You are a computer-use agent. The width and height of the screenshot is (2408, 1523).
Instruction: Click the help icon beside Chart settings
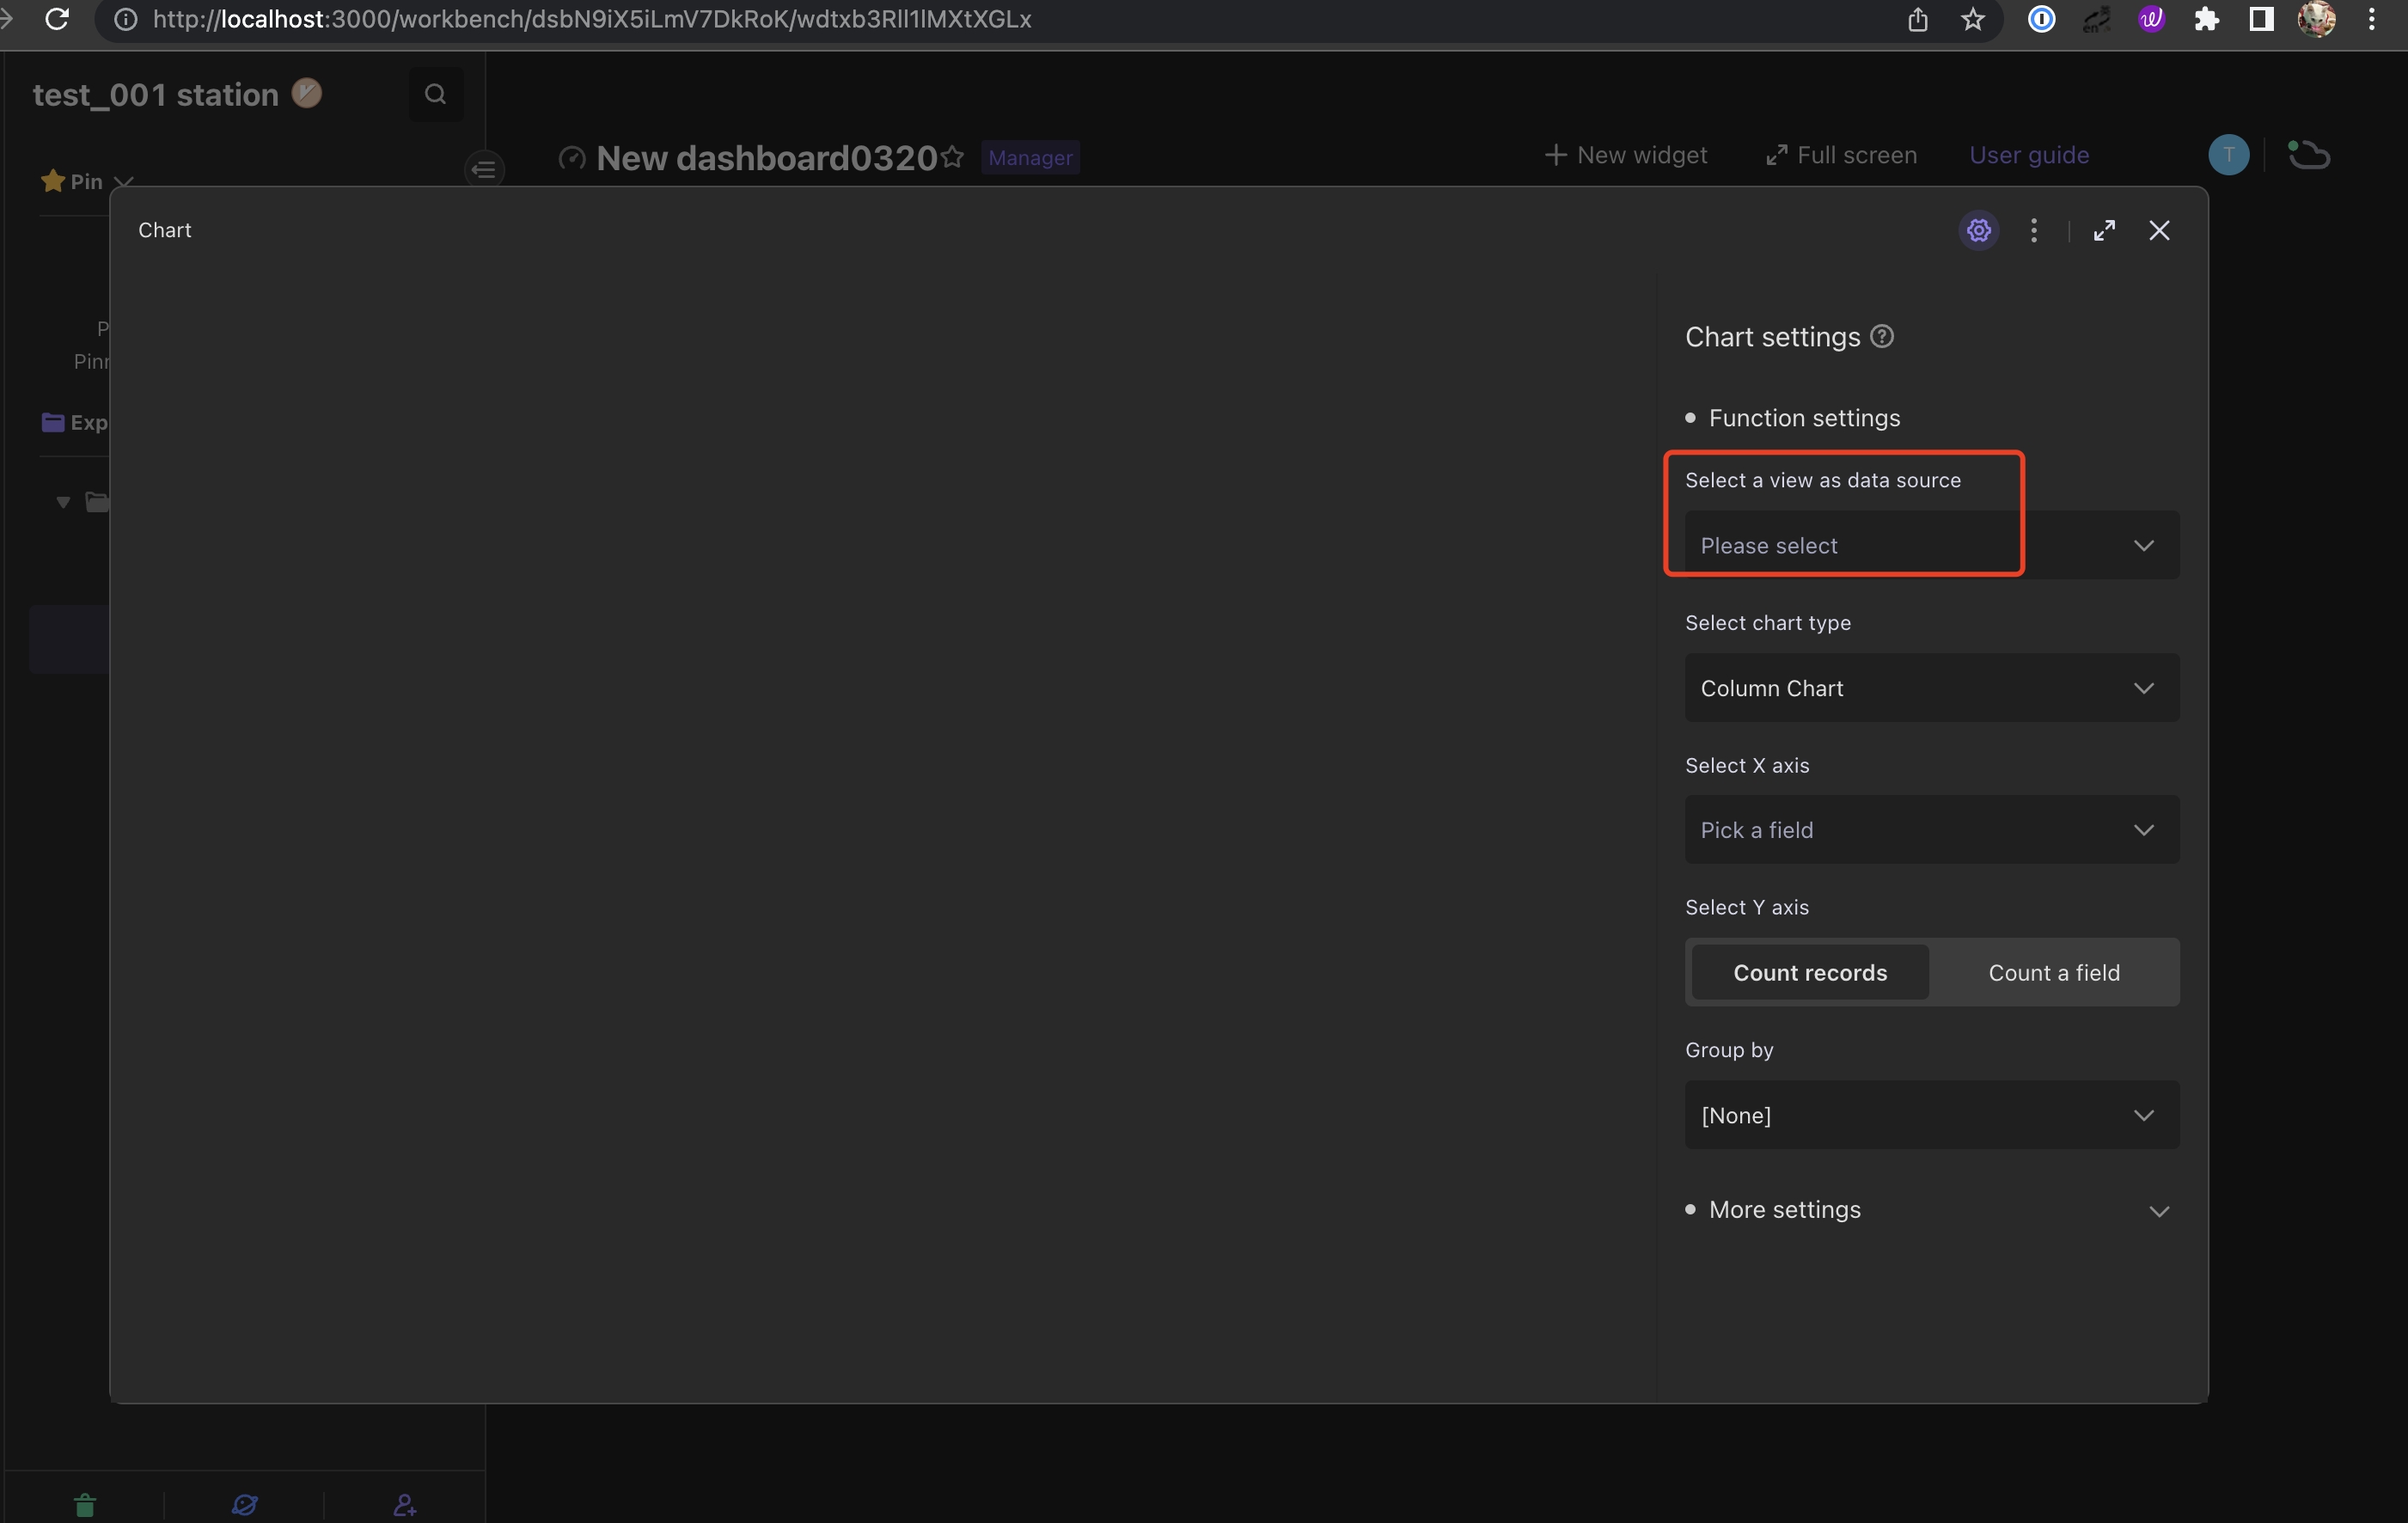(1881, 335)
